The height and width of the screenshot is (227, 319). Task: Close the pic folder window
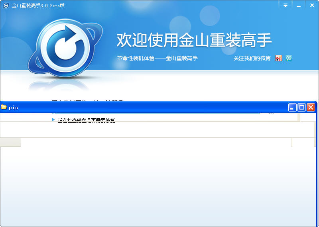[x=311, y=107]
